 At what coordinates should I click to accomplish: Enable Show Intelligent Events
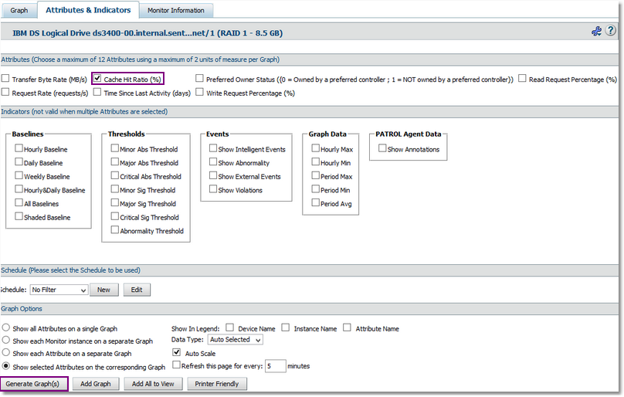213,148
